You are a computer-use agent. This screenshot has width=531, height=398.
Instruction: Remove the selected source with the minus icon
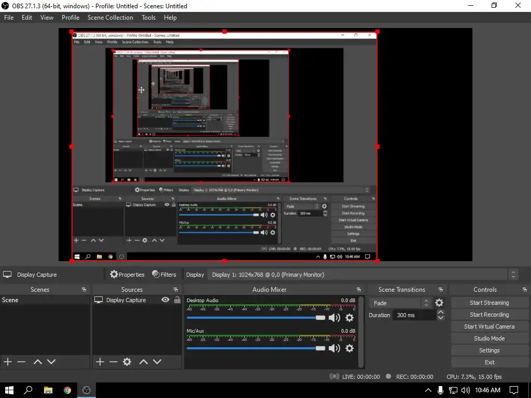coord(114,362)
